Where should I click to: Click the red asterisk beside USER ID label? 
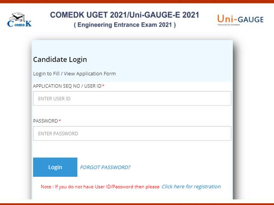coord(103,85)
